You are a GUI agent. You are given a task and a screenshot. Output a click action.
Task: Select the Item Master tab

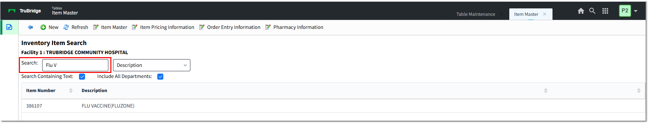(x=526, y=14)
